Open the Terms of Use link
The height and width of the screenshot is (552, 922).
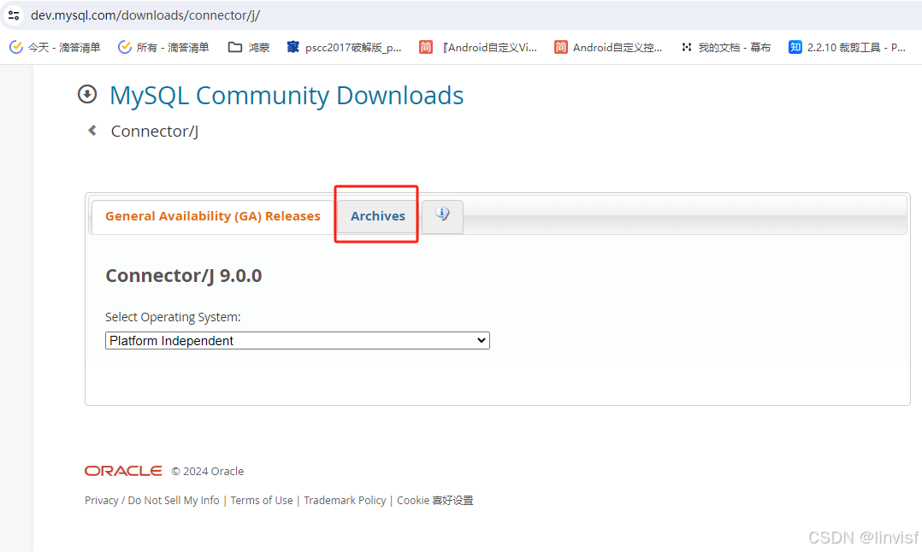coord(262,501)
